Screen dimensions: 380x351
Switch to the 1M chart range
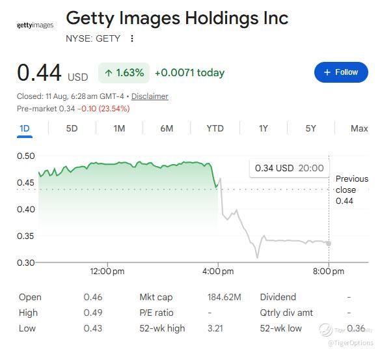119,128
